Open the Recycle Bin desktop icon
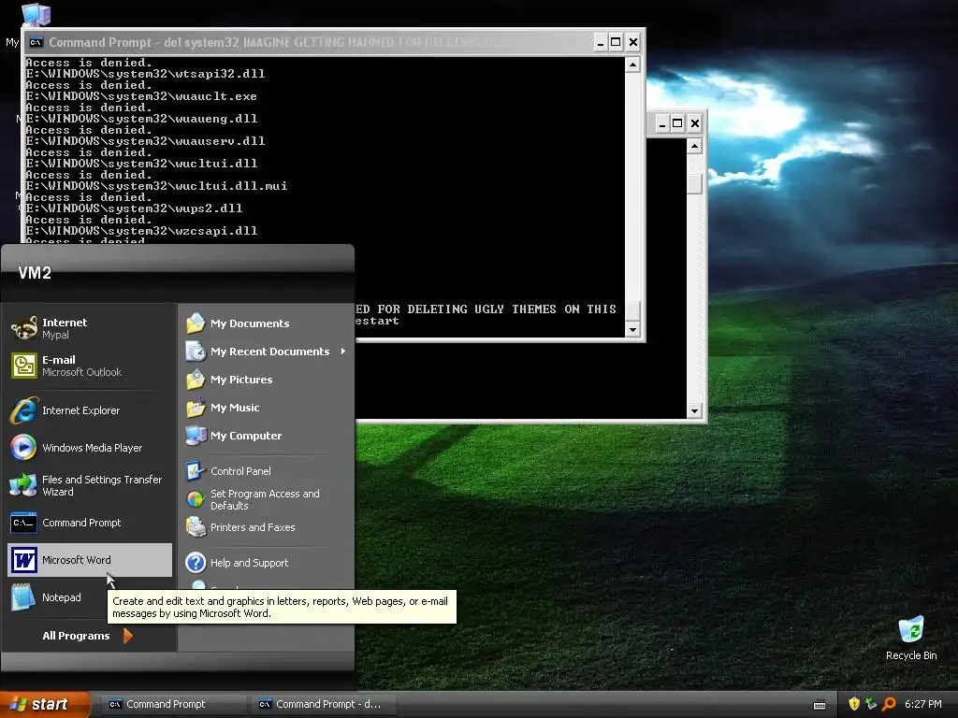 911,630
